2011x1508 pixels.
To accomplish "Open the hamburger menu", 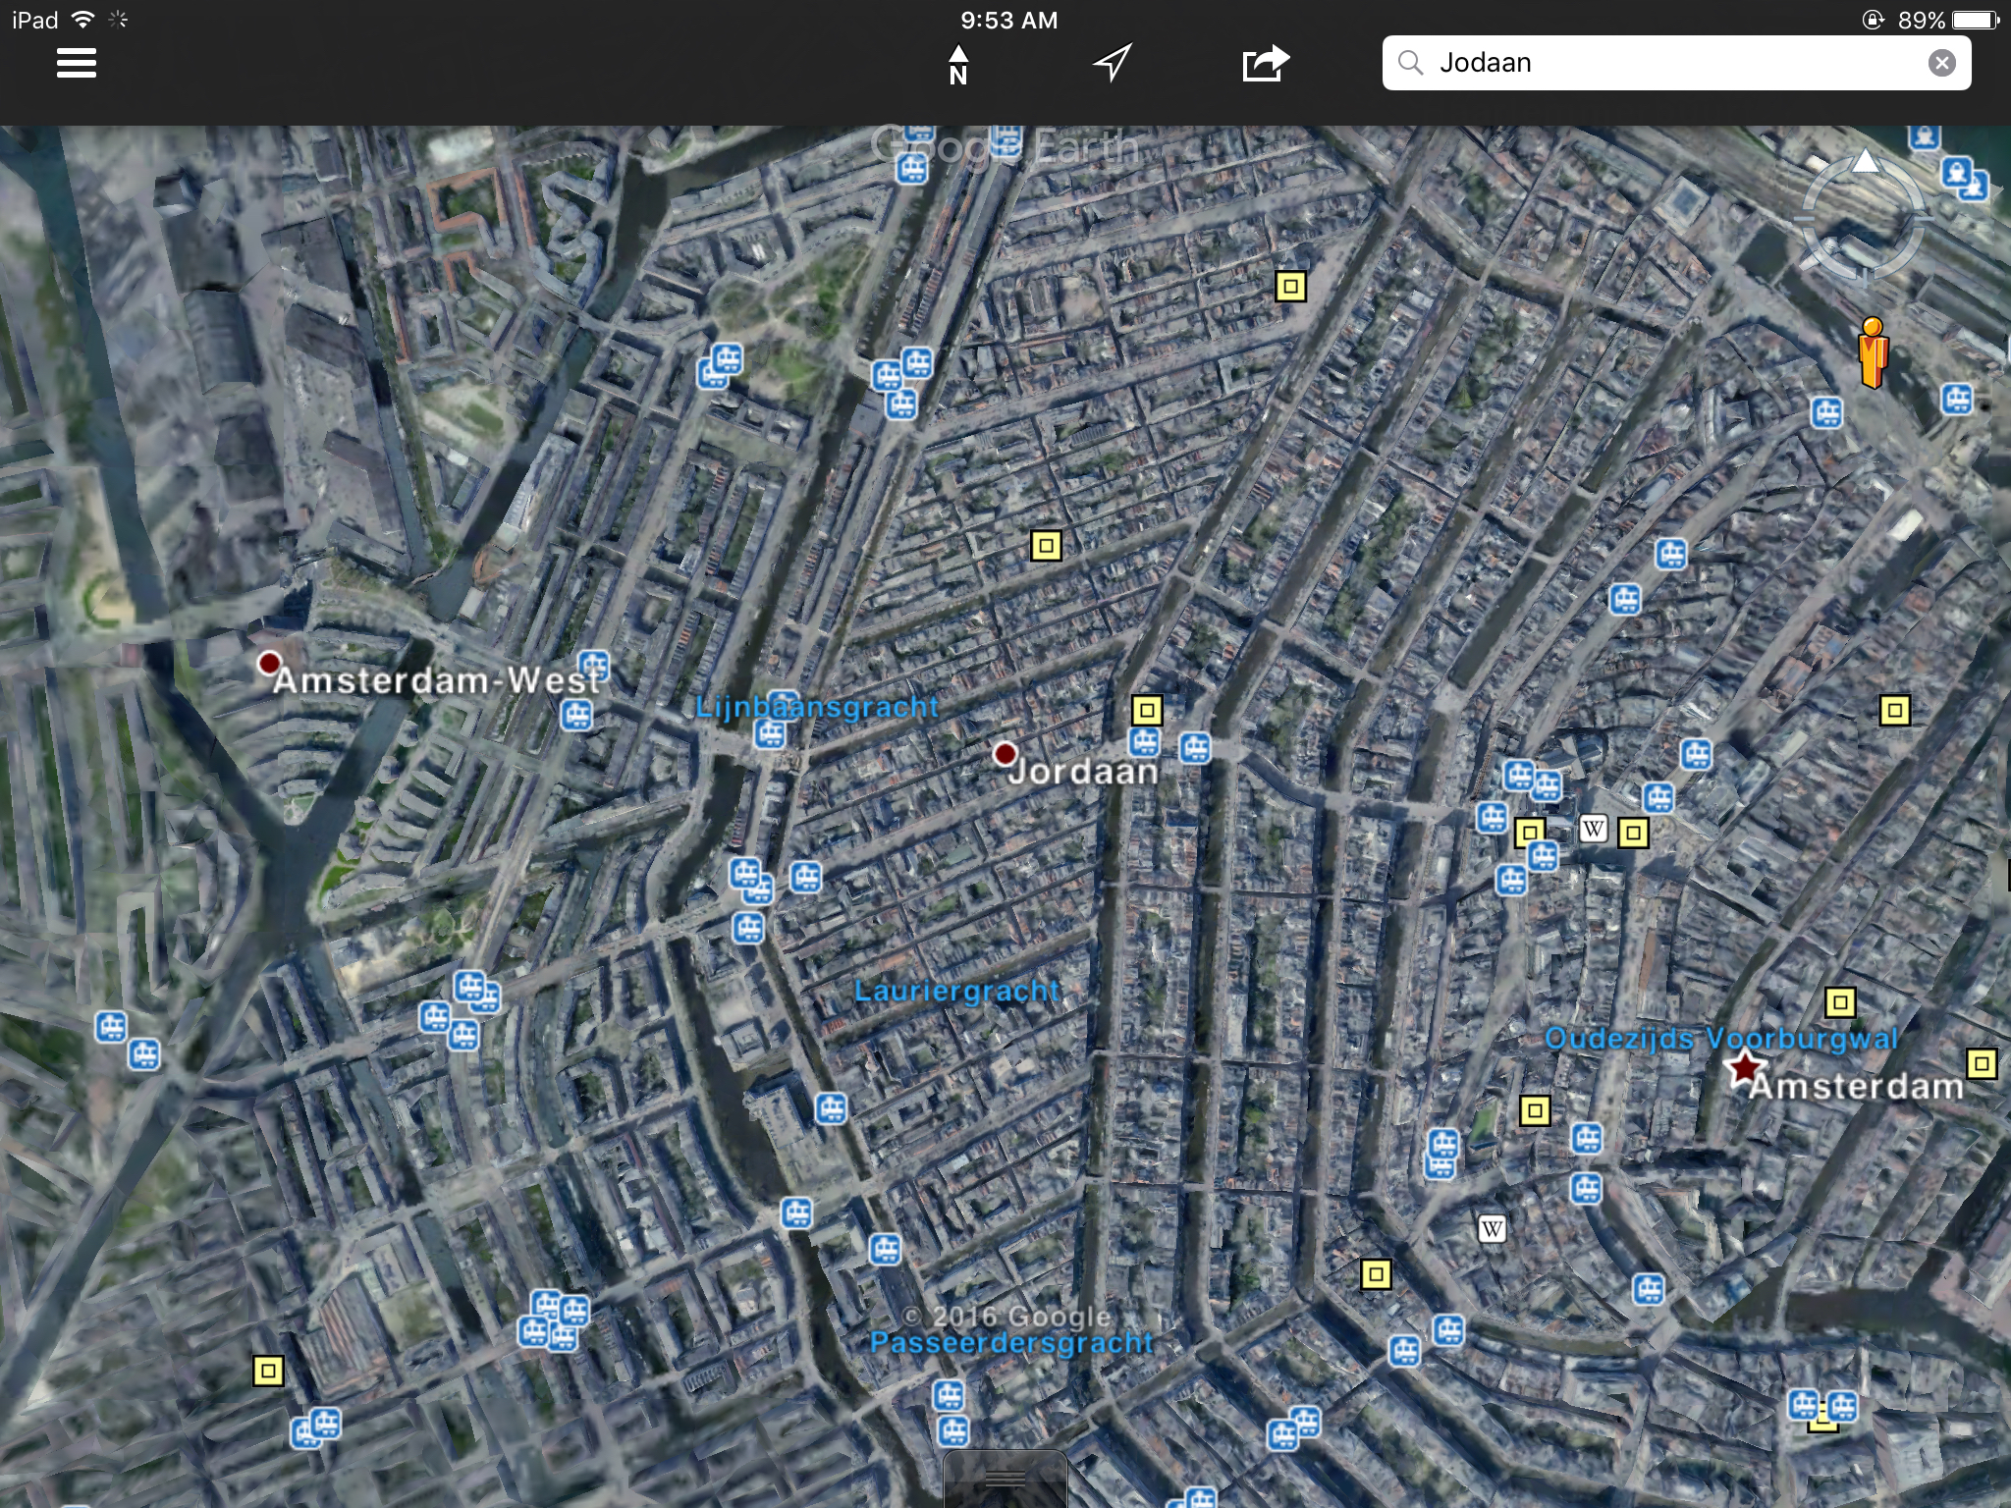I will (77, 64).
